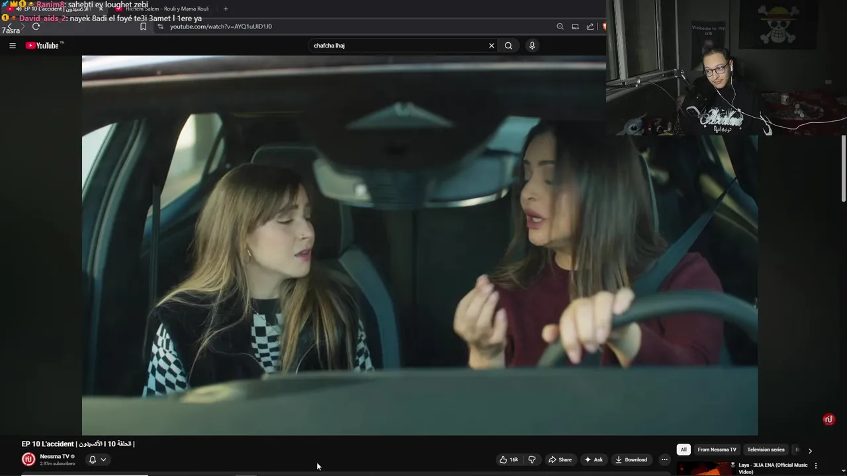
Task: Open the Nessma TV channel avatar
Action: pos(28,459)
